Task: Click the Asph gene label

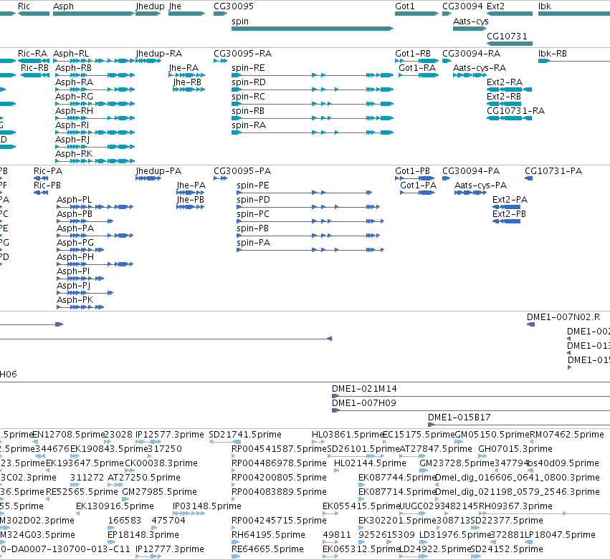Action: [x=63, y=6]
